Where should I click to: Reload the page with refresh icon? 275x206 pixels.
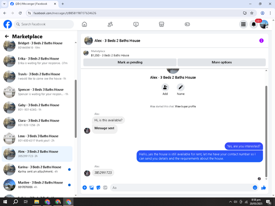click(x=20, y=13)
